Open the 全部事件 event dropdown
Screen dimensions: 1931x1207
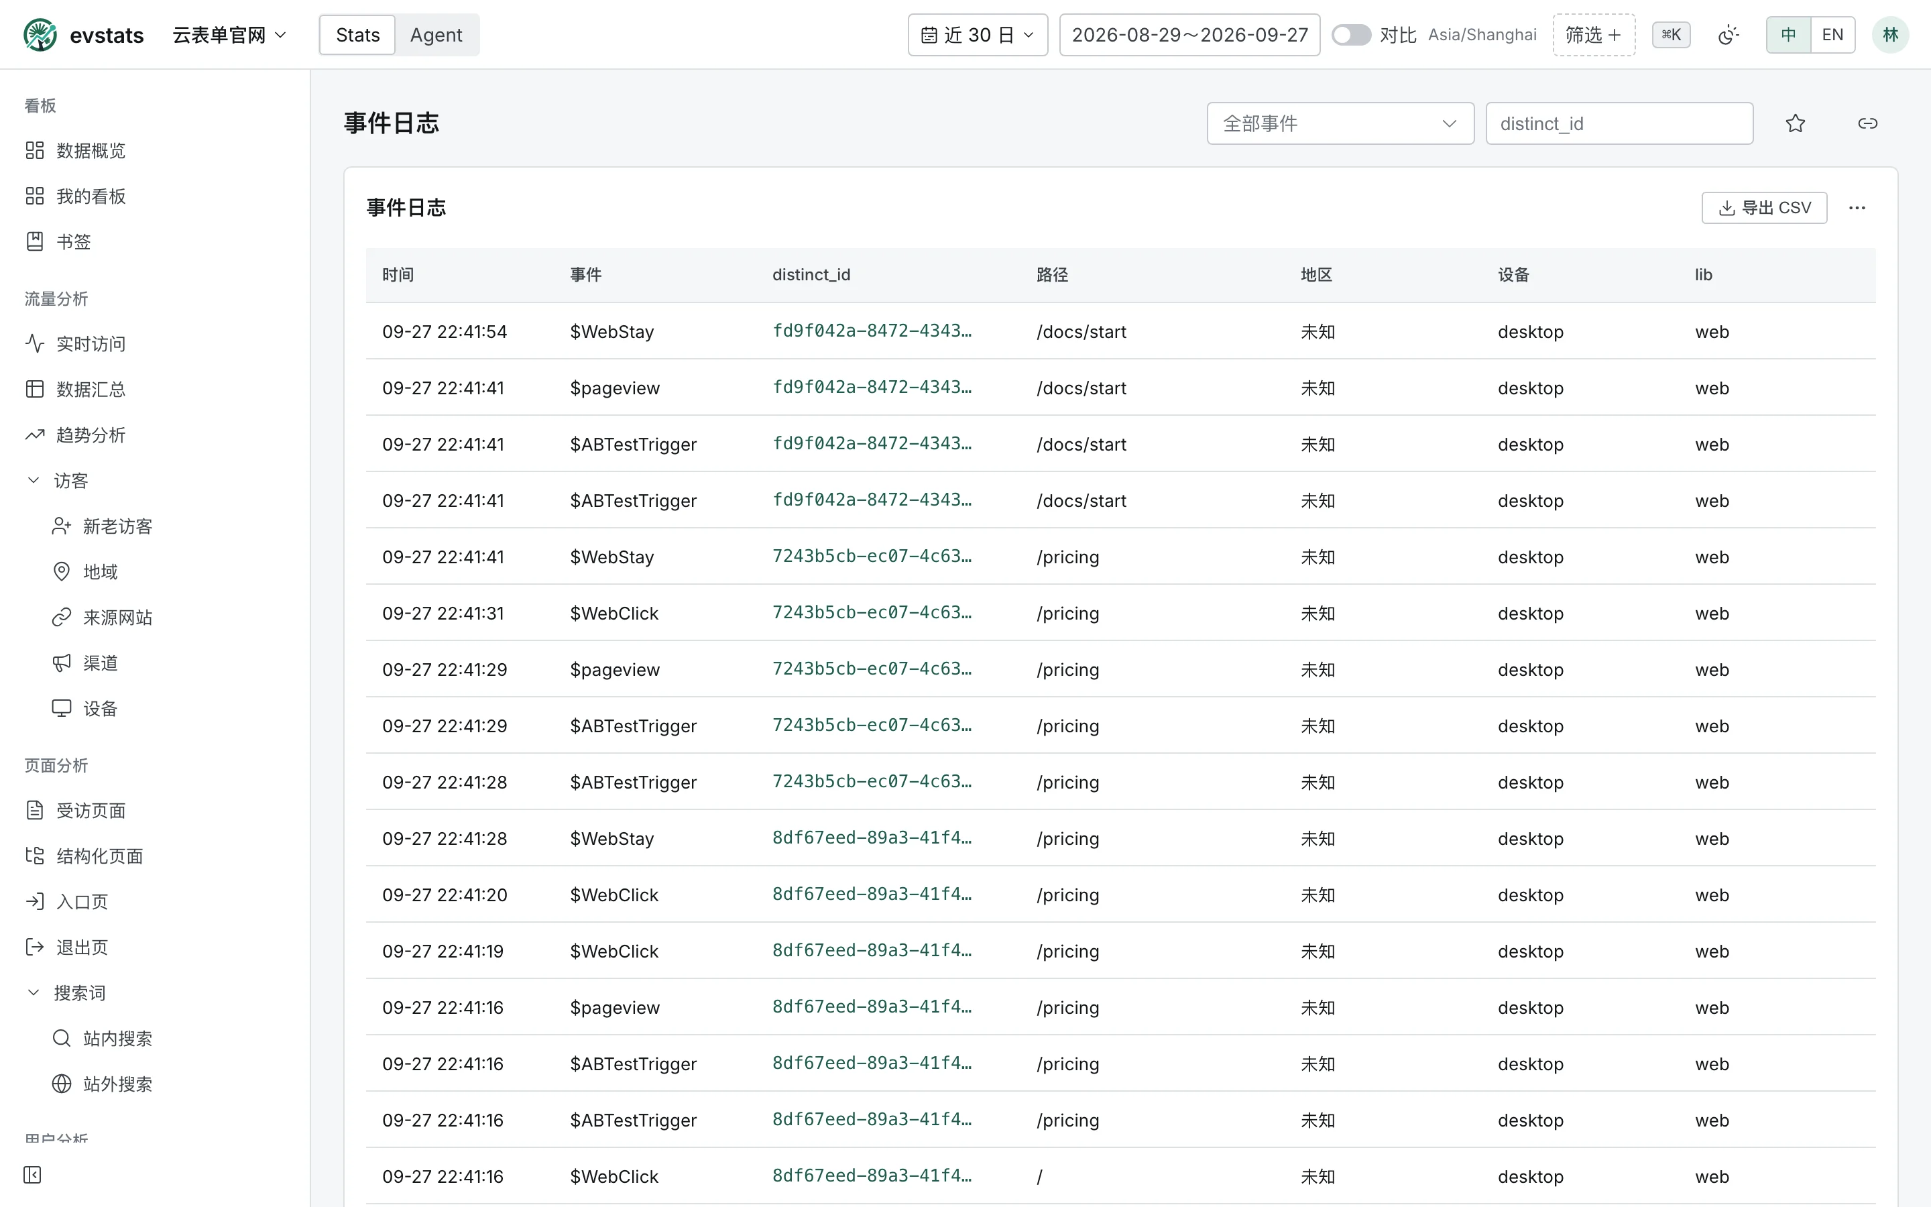(1340, 123)
